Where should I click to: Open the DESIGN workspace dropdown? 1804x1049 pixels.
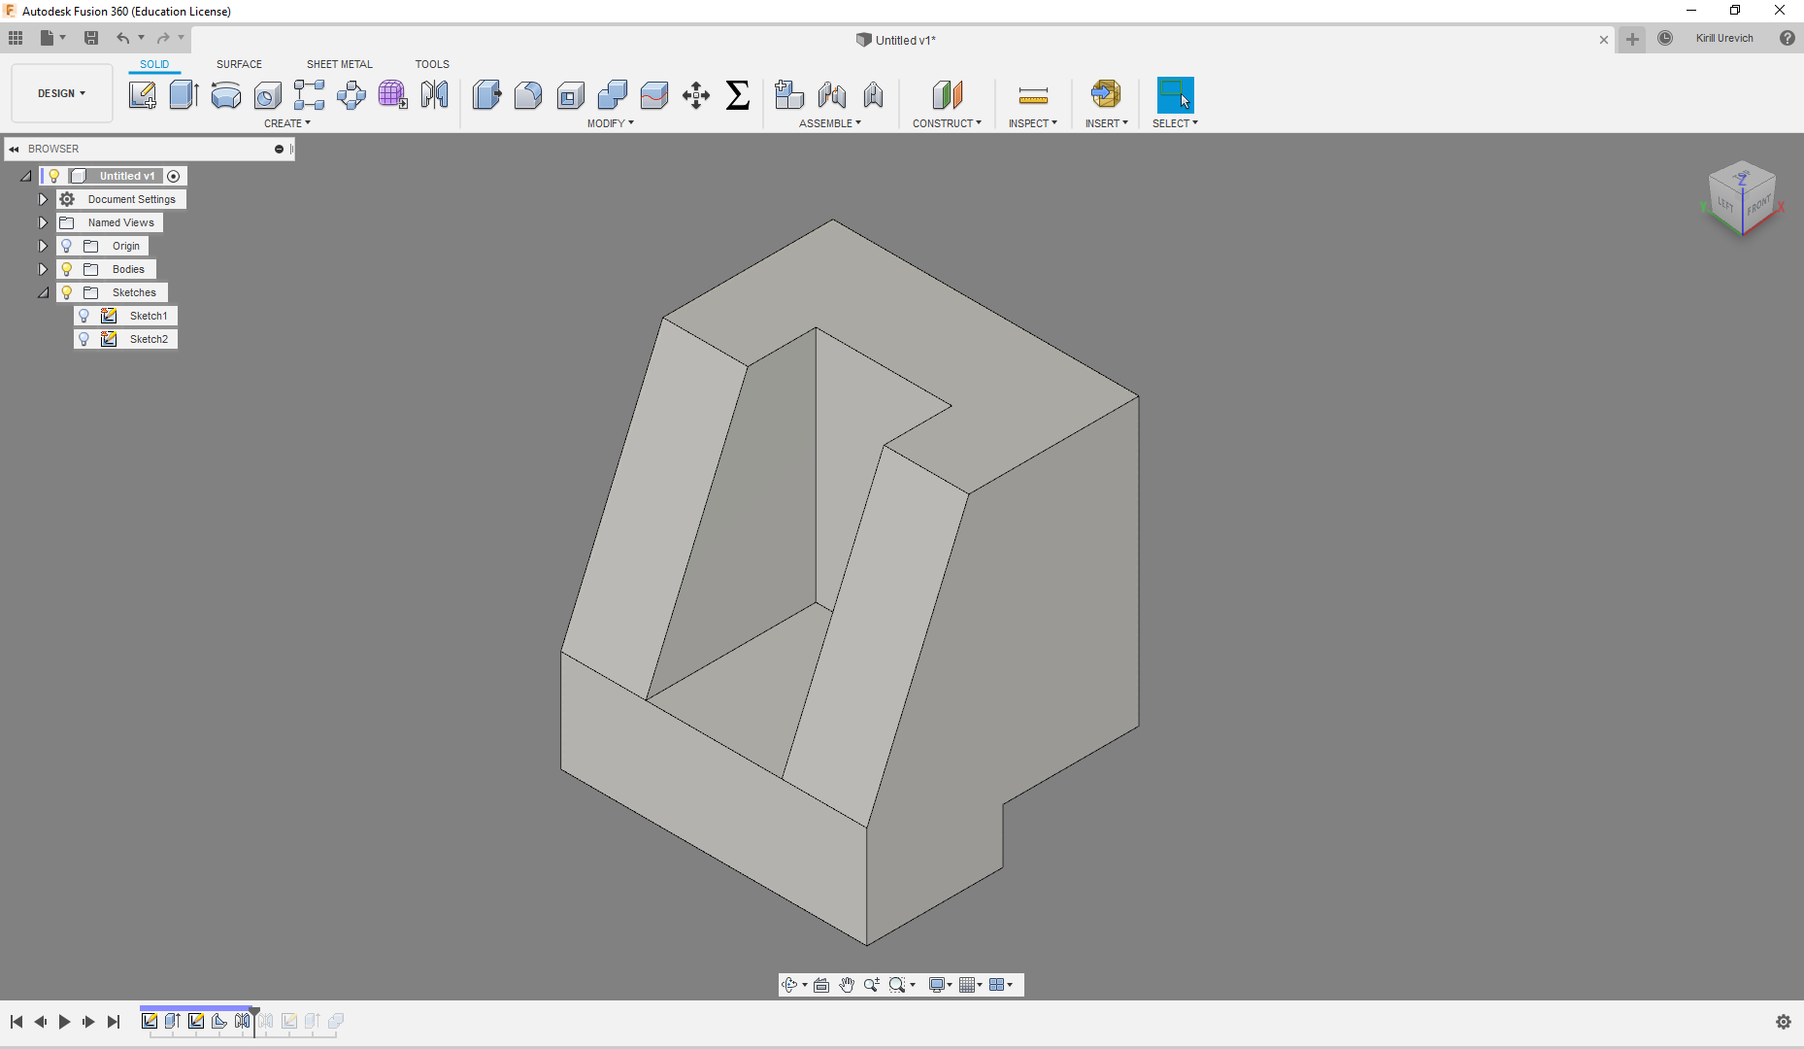pyautogui.click(x=61, y=93)
